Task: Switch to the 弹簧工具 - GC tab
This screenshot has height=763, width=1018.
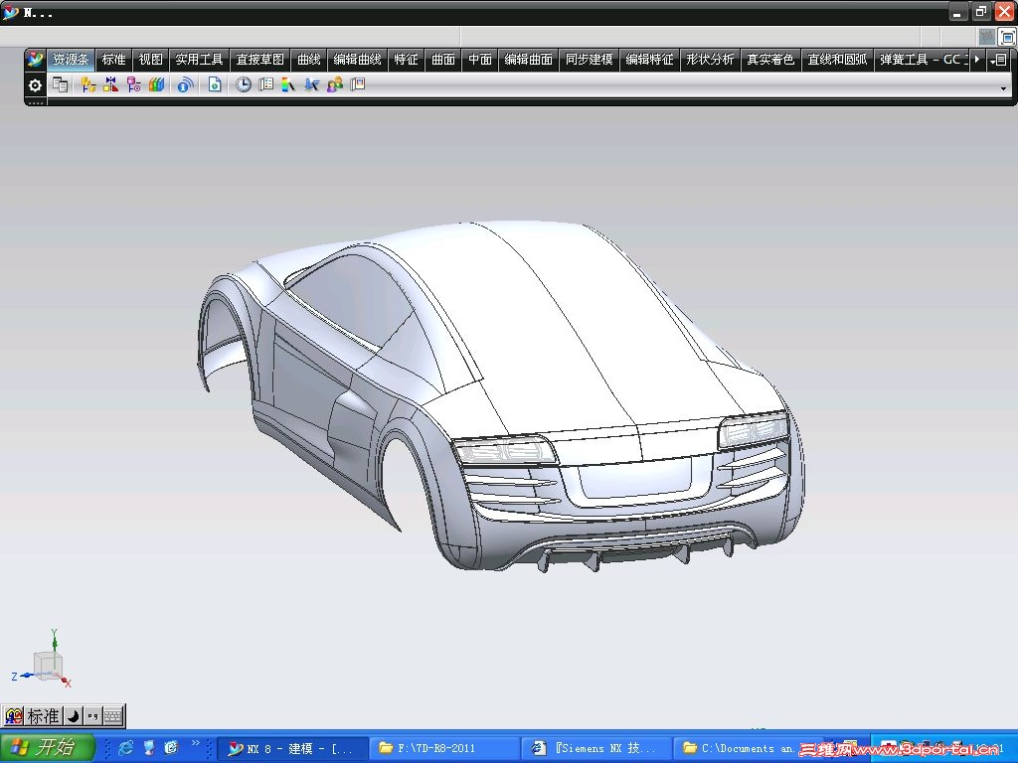Action: (x=924, y=60)
